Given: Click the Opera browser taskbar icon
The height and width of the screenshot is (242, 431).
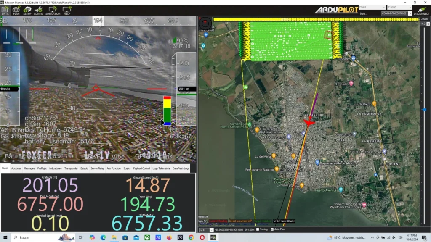Looking at the screenshot, I should pos(202,238).
